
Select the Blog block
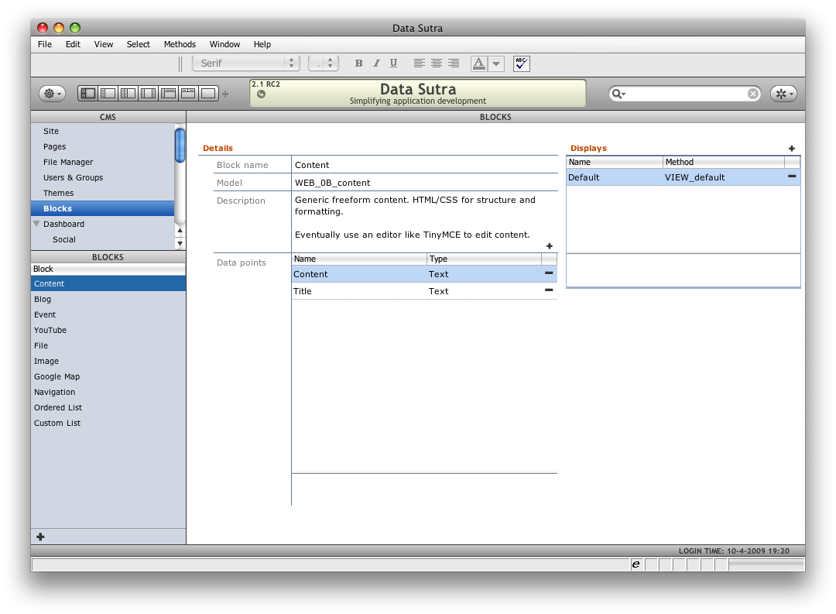tap(108, 300)
